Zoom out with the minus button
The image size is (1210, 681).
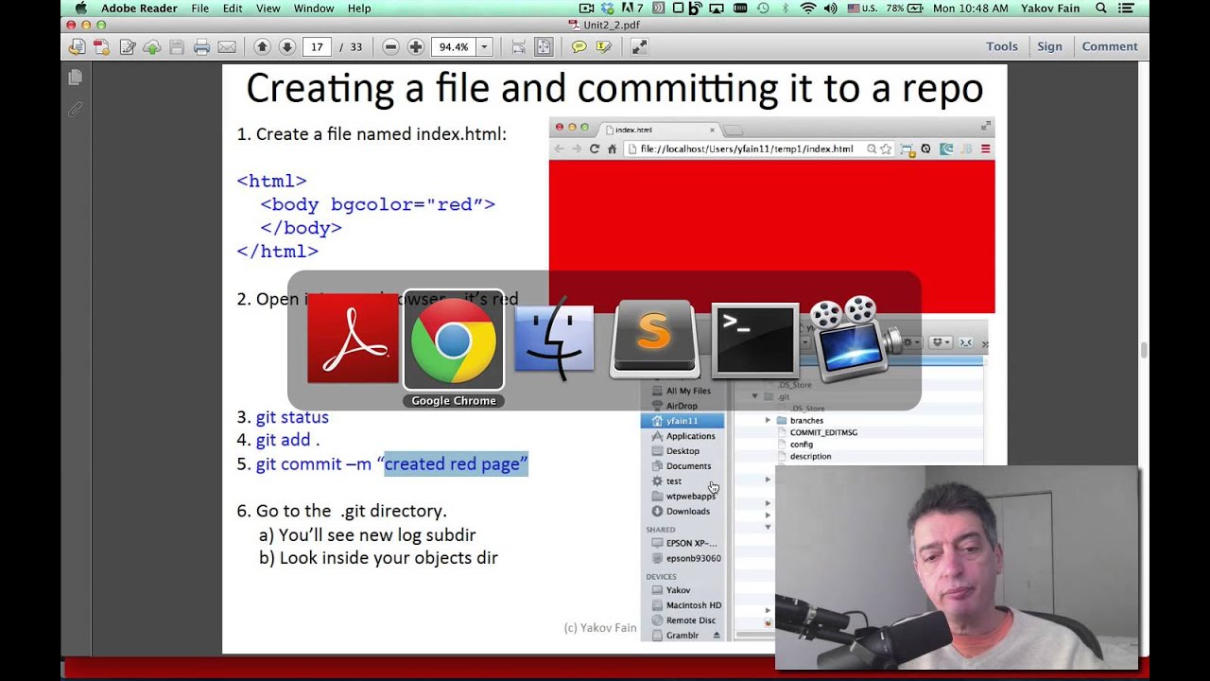pyautogui.click(x=390, y=46)
